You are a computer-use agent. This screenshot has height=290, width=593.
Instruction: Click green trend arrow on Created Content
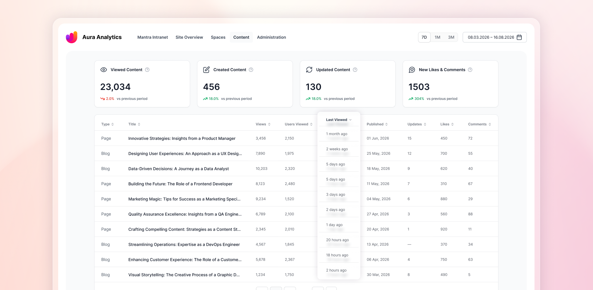coord(205,99)
